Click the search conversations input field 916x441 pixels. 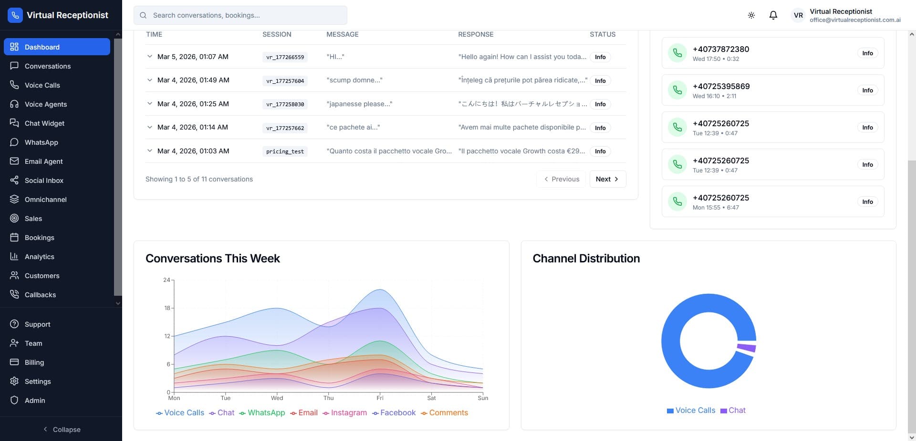248,15
